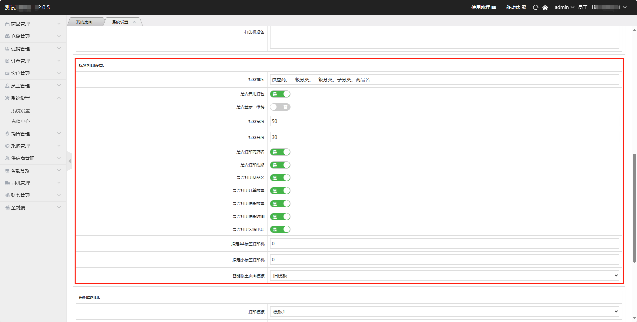Screen dimensions: 637x322
Task: Click the vertical scrollbar thumb
Action: pyautogui.click(x=634, y=208)
